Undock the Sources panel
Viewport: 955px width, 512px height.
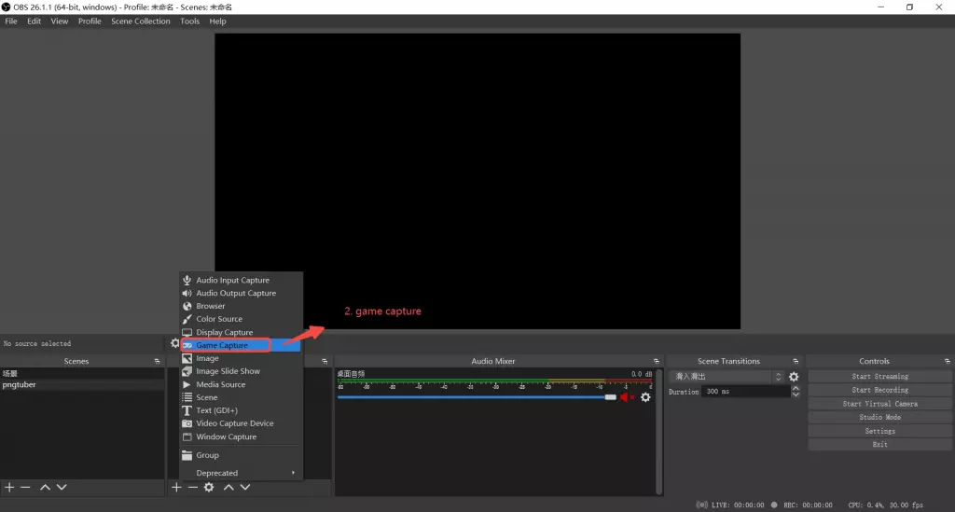pyautogui.click(x=325, y=362)
